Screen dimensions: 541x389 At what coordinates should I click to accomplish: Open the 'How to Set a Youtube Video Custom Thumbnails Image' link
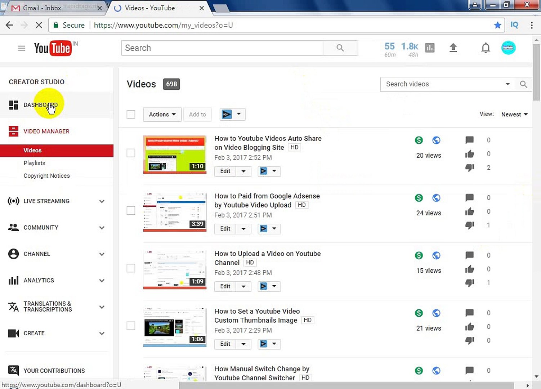click(x=257, y=316)
